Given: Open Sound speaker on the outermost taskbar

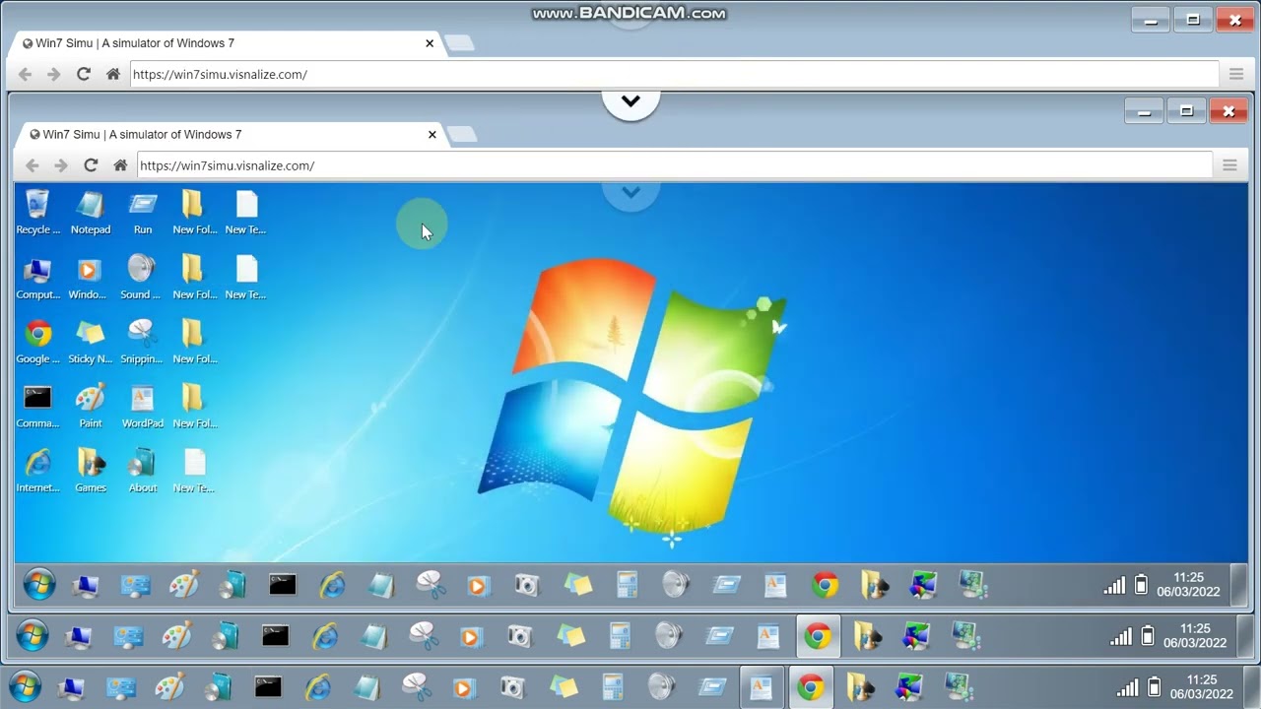Looking at the screenshot, I should point(662,686).
